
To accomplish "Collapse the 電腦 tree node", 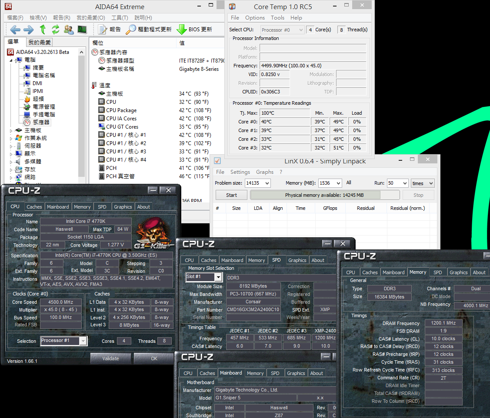I will [11, 60].
